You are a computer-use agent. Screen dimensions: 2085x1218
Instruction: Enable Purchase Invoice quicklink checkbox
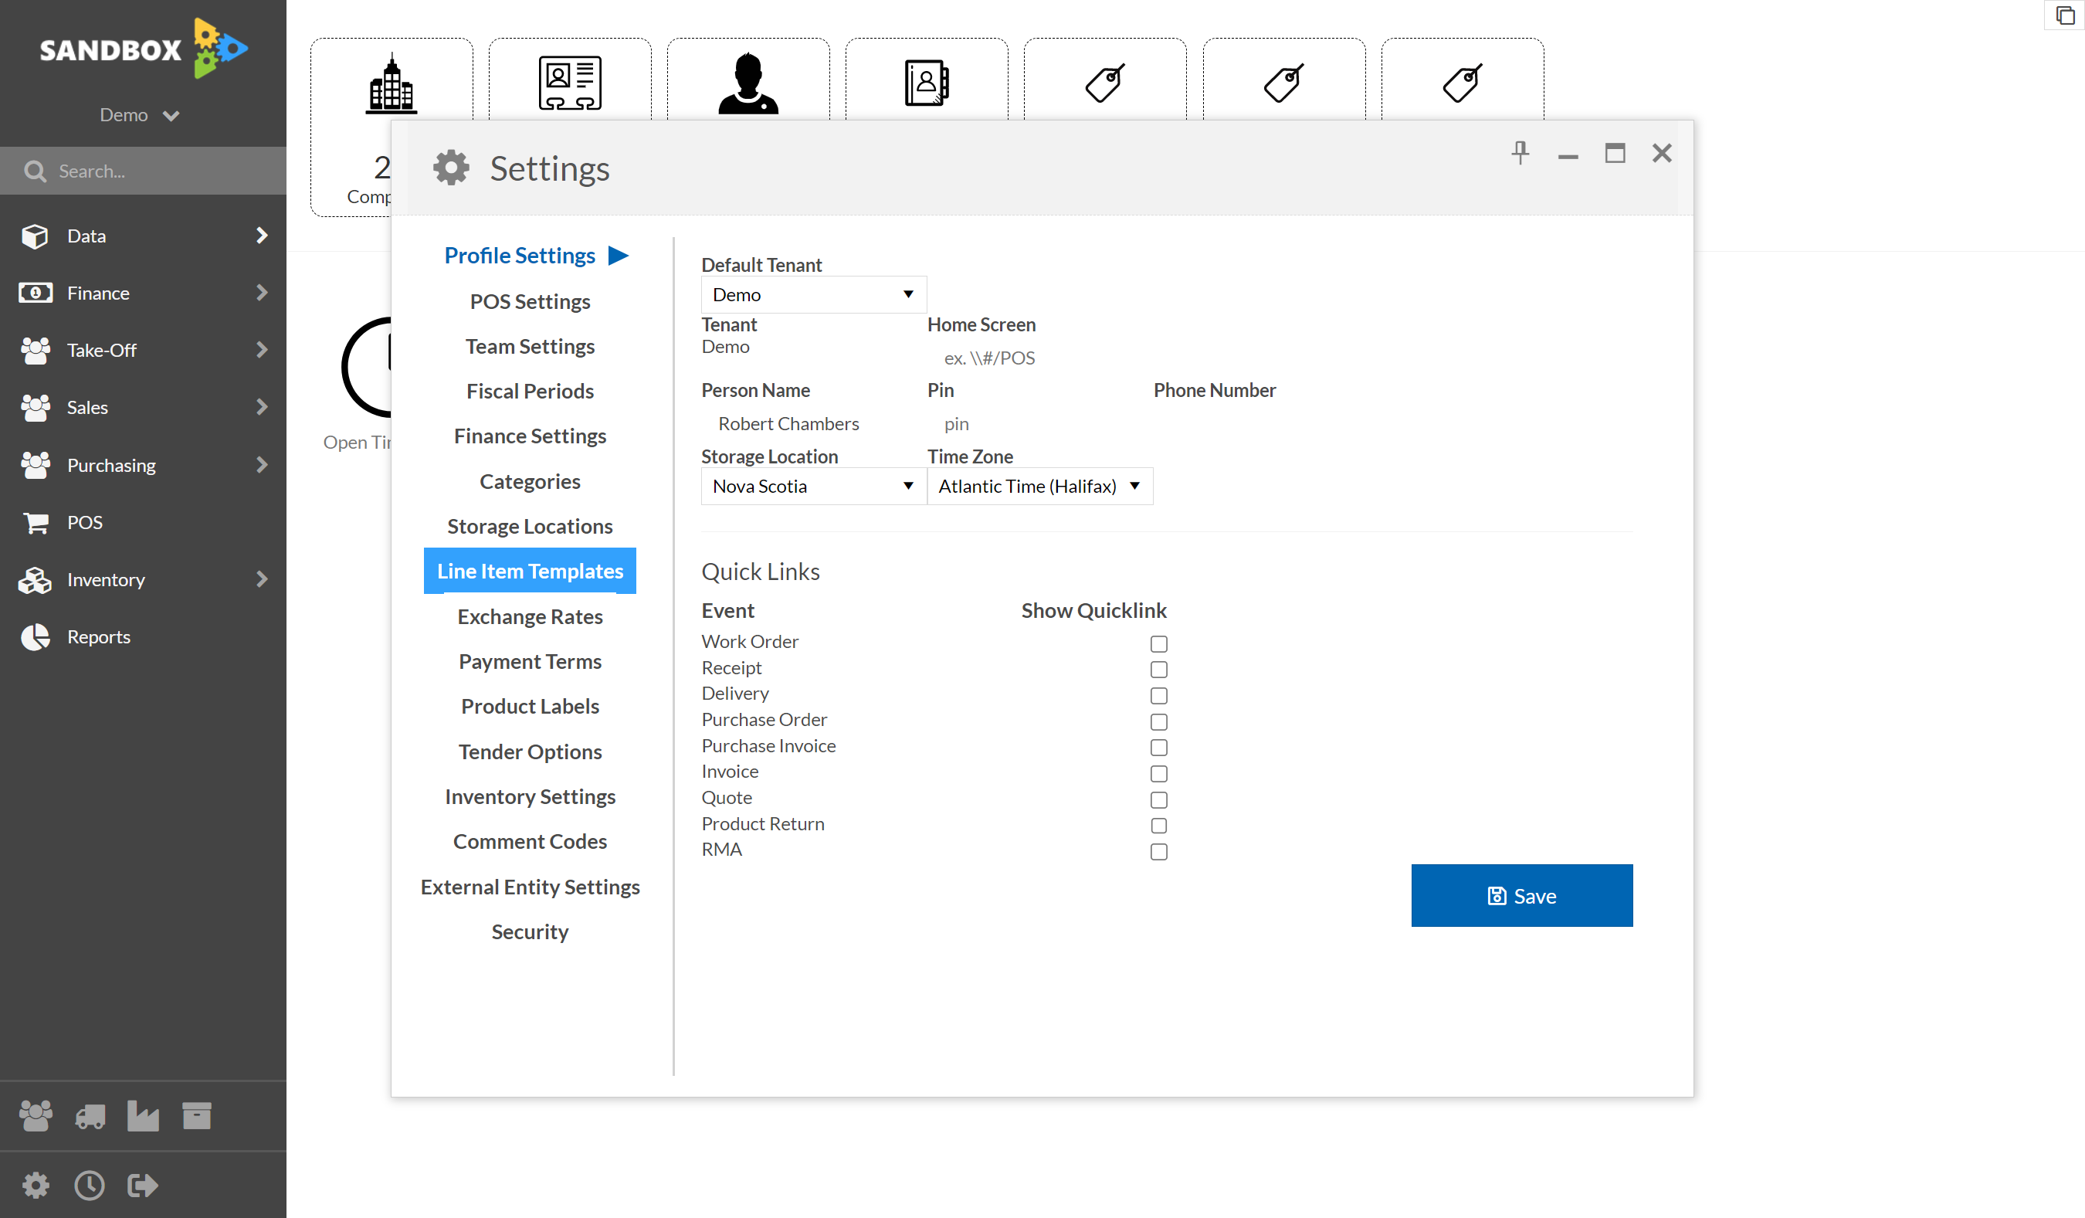pyautogui.click(x=1158, y=748)
